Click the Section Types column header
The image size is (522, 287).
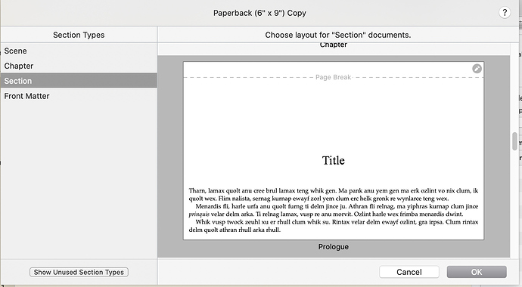[79, 35]
